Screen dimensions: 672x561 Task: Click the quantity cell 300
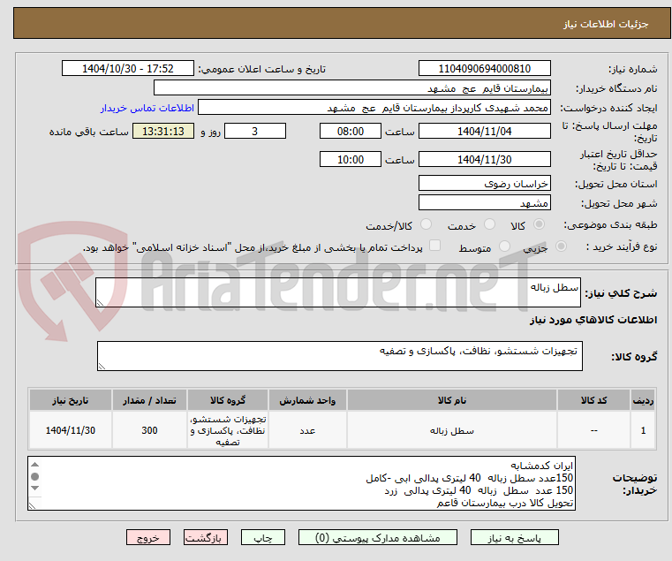tap(149, 430)
